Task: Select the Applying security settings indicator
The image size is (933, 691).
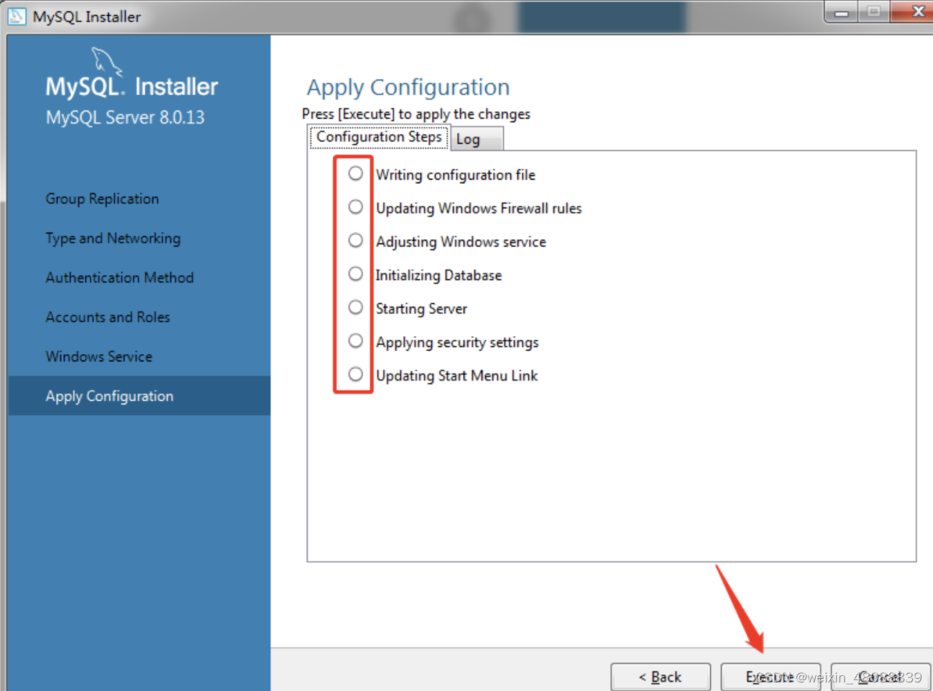Action: (x=355, y=340)
